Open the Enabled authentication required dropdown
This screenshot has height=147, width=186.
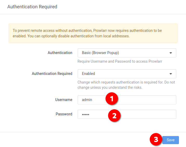127,74
